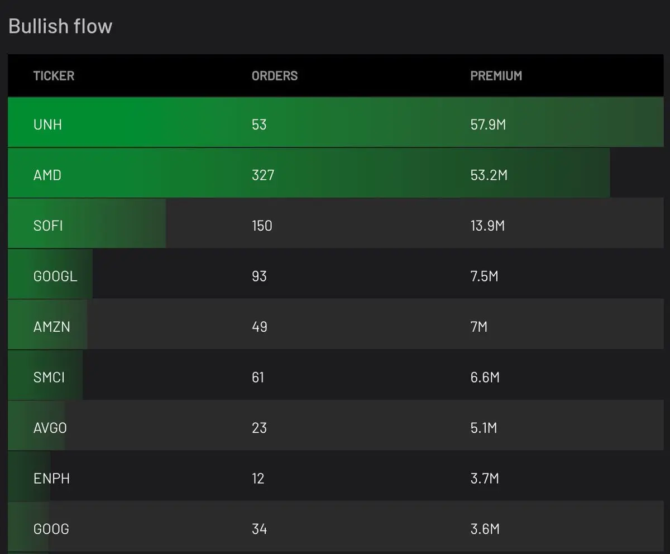Select the GOOGL ticker
The width and height of the screenshot is (670, 554).
pos(55,276)
